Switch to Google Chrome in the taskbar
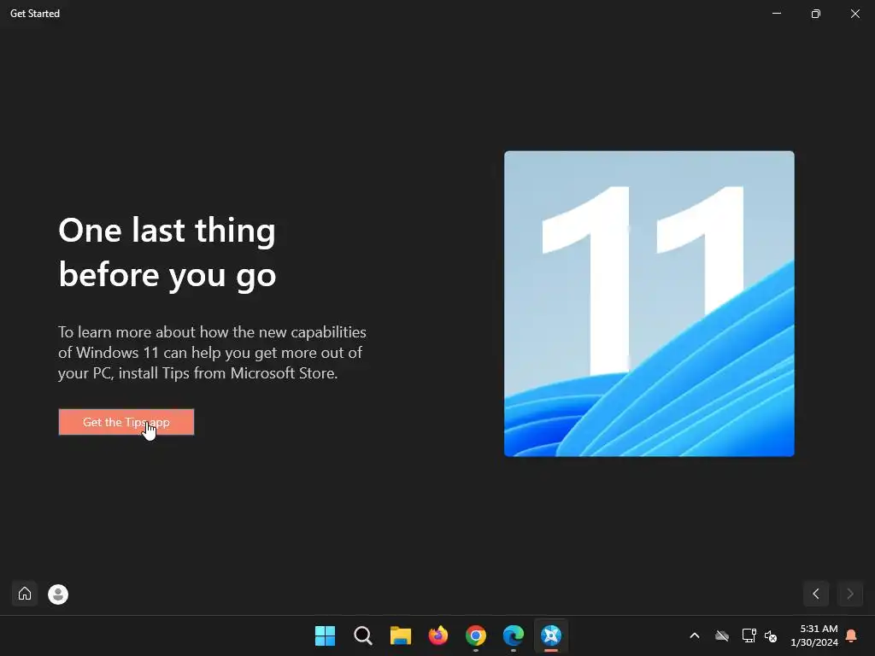875x656 pixels. [475, 635]
